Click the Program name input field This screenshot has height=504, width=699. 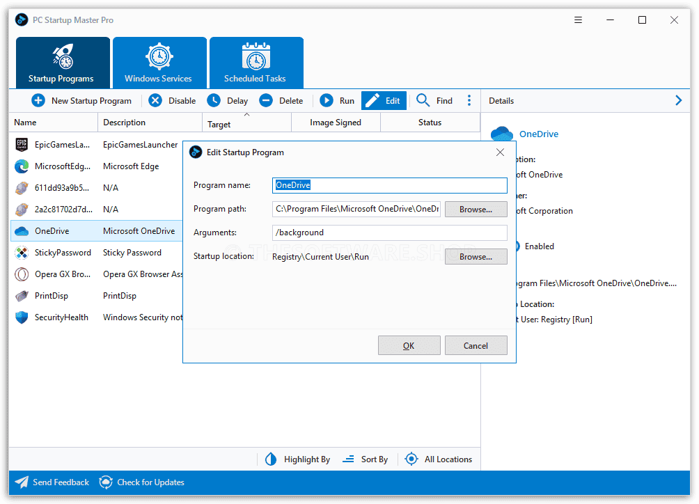coord(390,185)
